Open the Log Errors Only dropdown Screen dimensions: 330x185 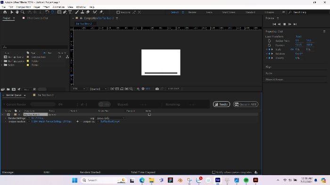coord(111,118)
